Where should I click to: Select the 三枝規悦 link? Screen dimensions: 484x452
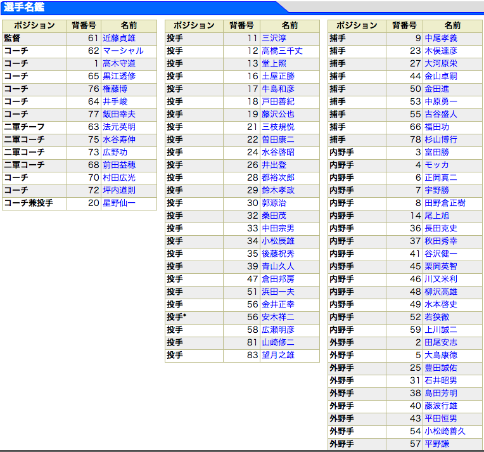pos(278,127)
